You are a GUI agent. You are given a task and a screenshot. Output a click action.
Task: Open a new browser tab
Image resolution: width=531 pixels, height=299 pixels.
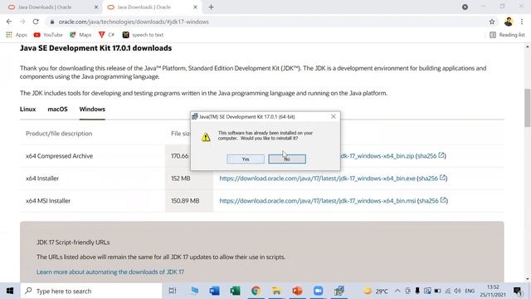pos(211,7)
